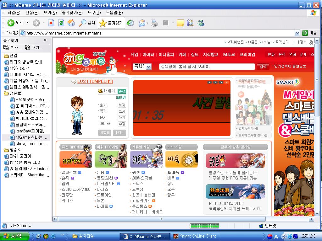Click the 수정 button next to 아바타

122,124
